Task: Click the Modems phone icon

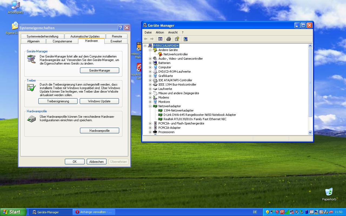Action: pos(155,97)
